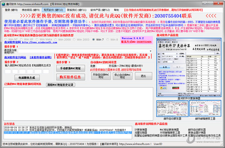The image size is (225, 148).
Task: Click MAC地址更换神器 in product list
Action: [169, 130]
